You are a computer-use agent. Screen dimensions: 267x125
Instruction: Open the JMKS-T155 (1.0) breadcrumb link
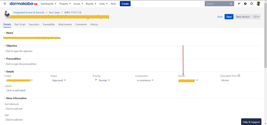pyautogui.click(x=73, y=12)
